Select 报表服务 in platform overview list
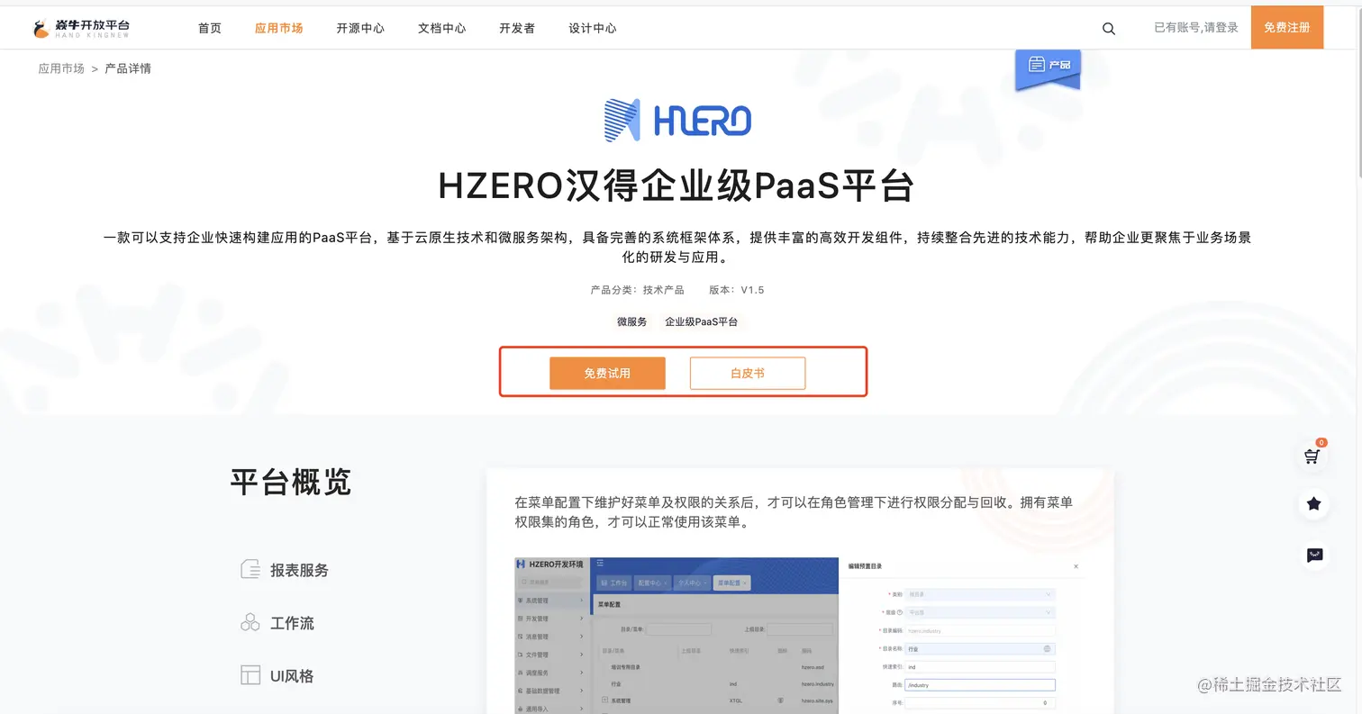 coord(299,570)
